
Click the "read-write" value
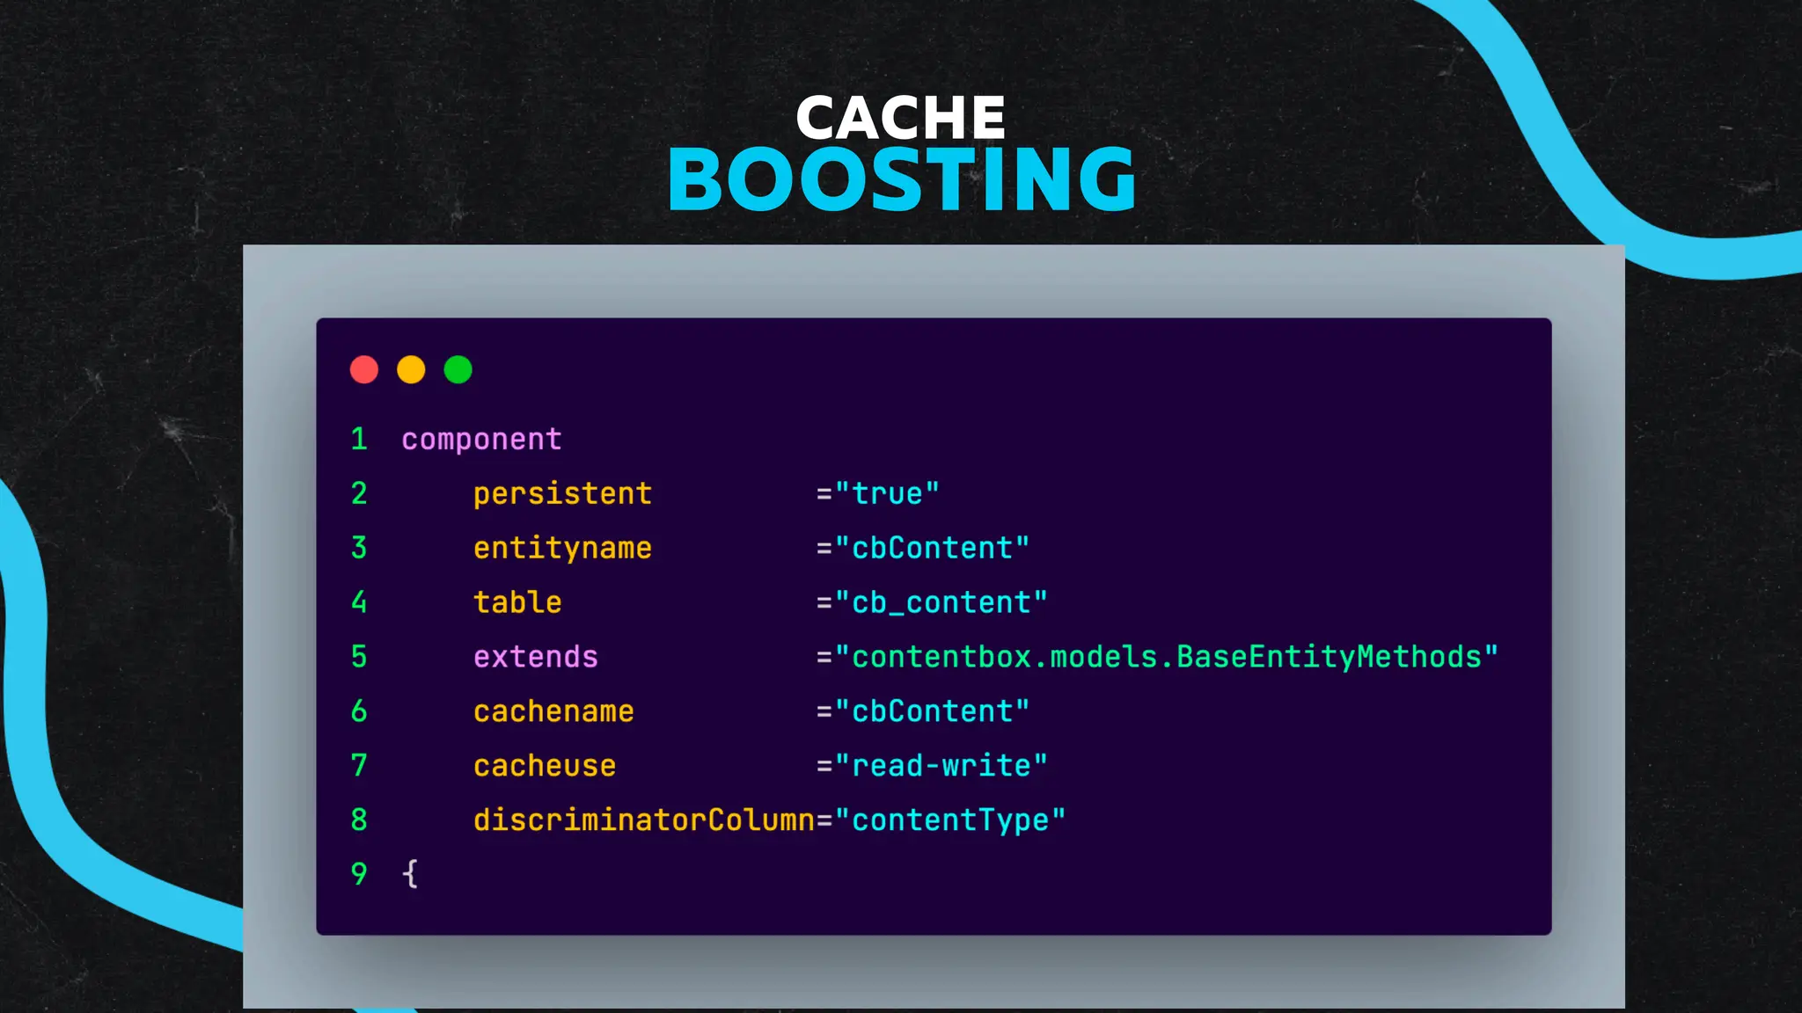pos(941,766)
